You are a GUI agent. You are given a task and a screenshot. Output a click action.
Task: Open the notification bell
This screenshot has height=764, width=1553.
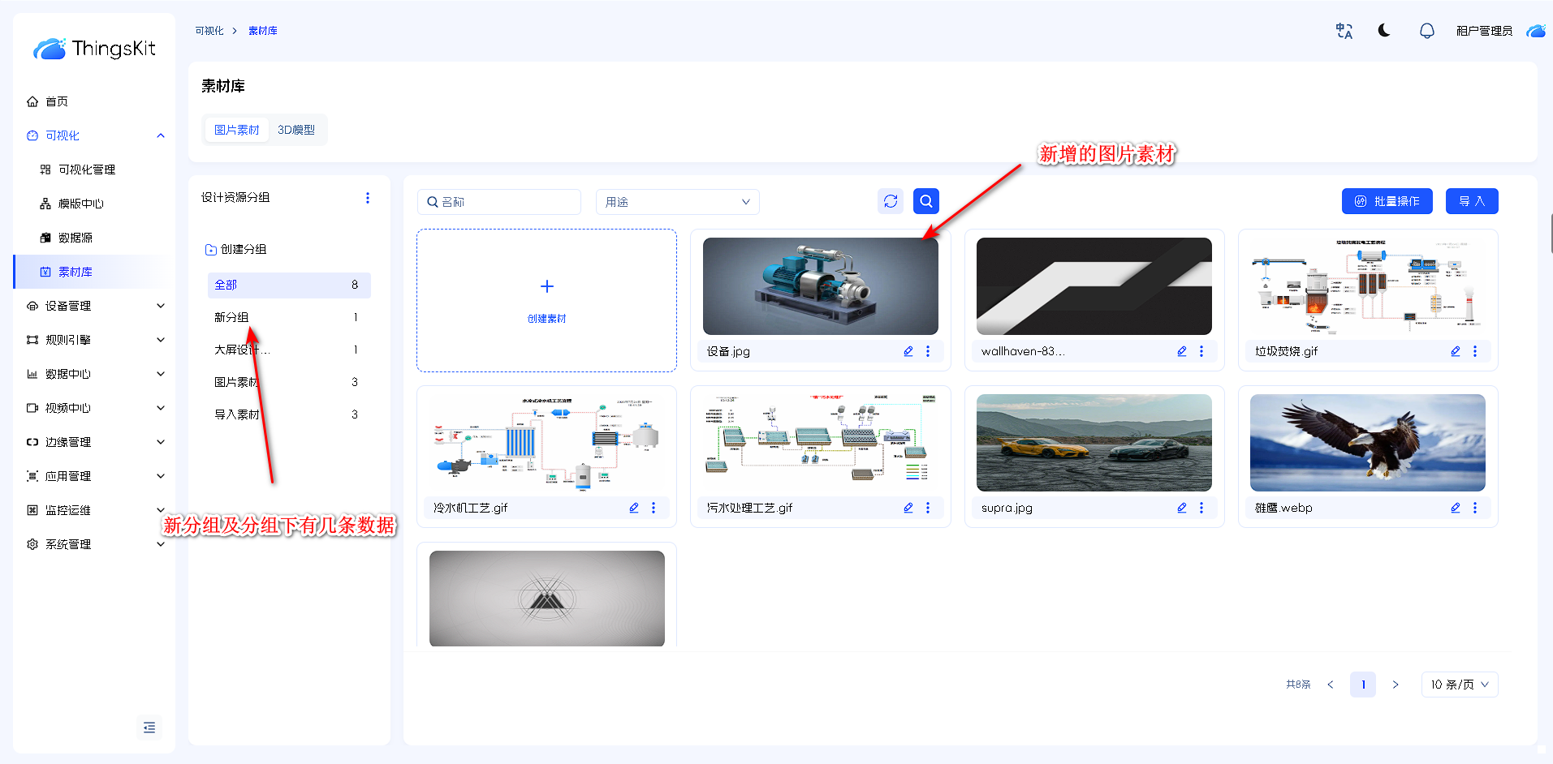click(x=1426, y=31)
